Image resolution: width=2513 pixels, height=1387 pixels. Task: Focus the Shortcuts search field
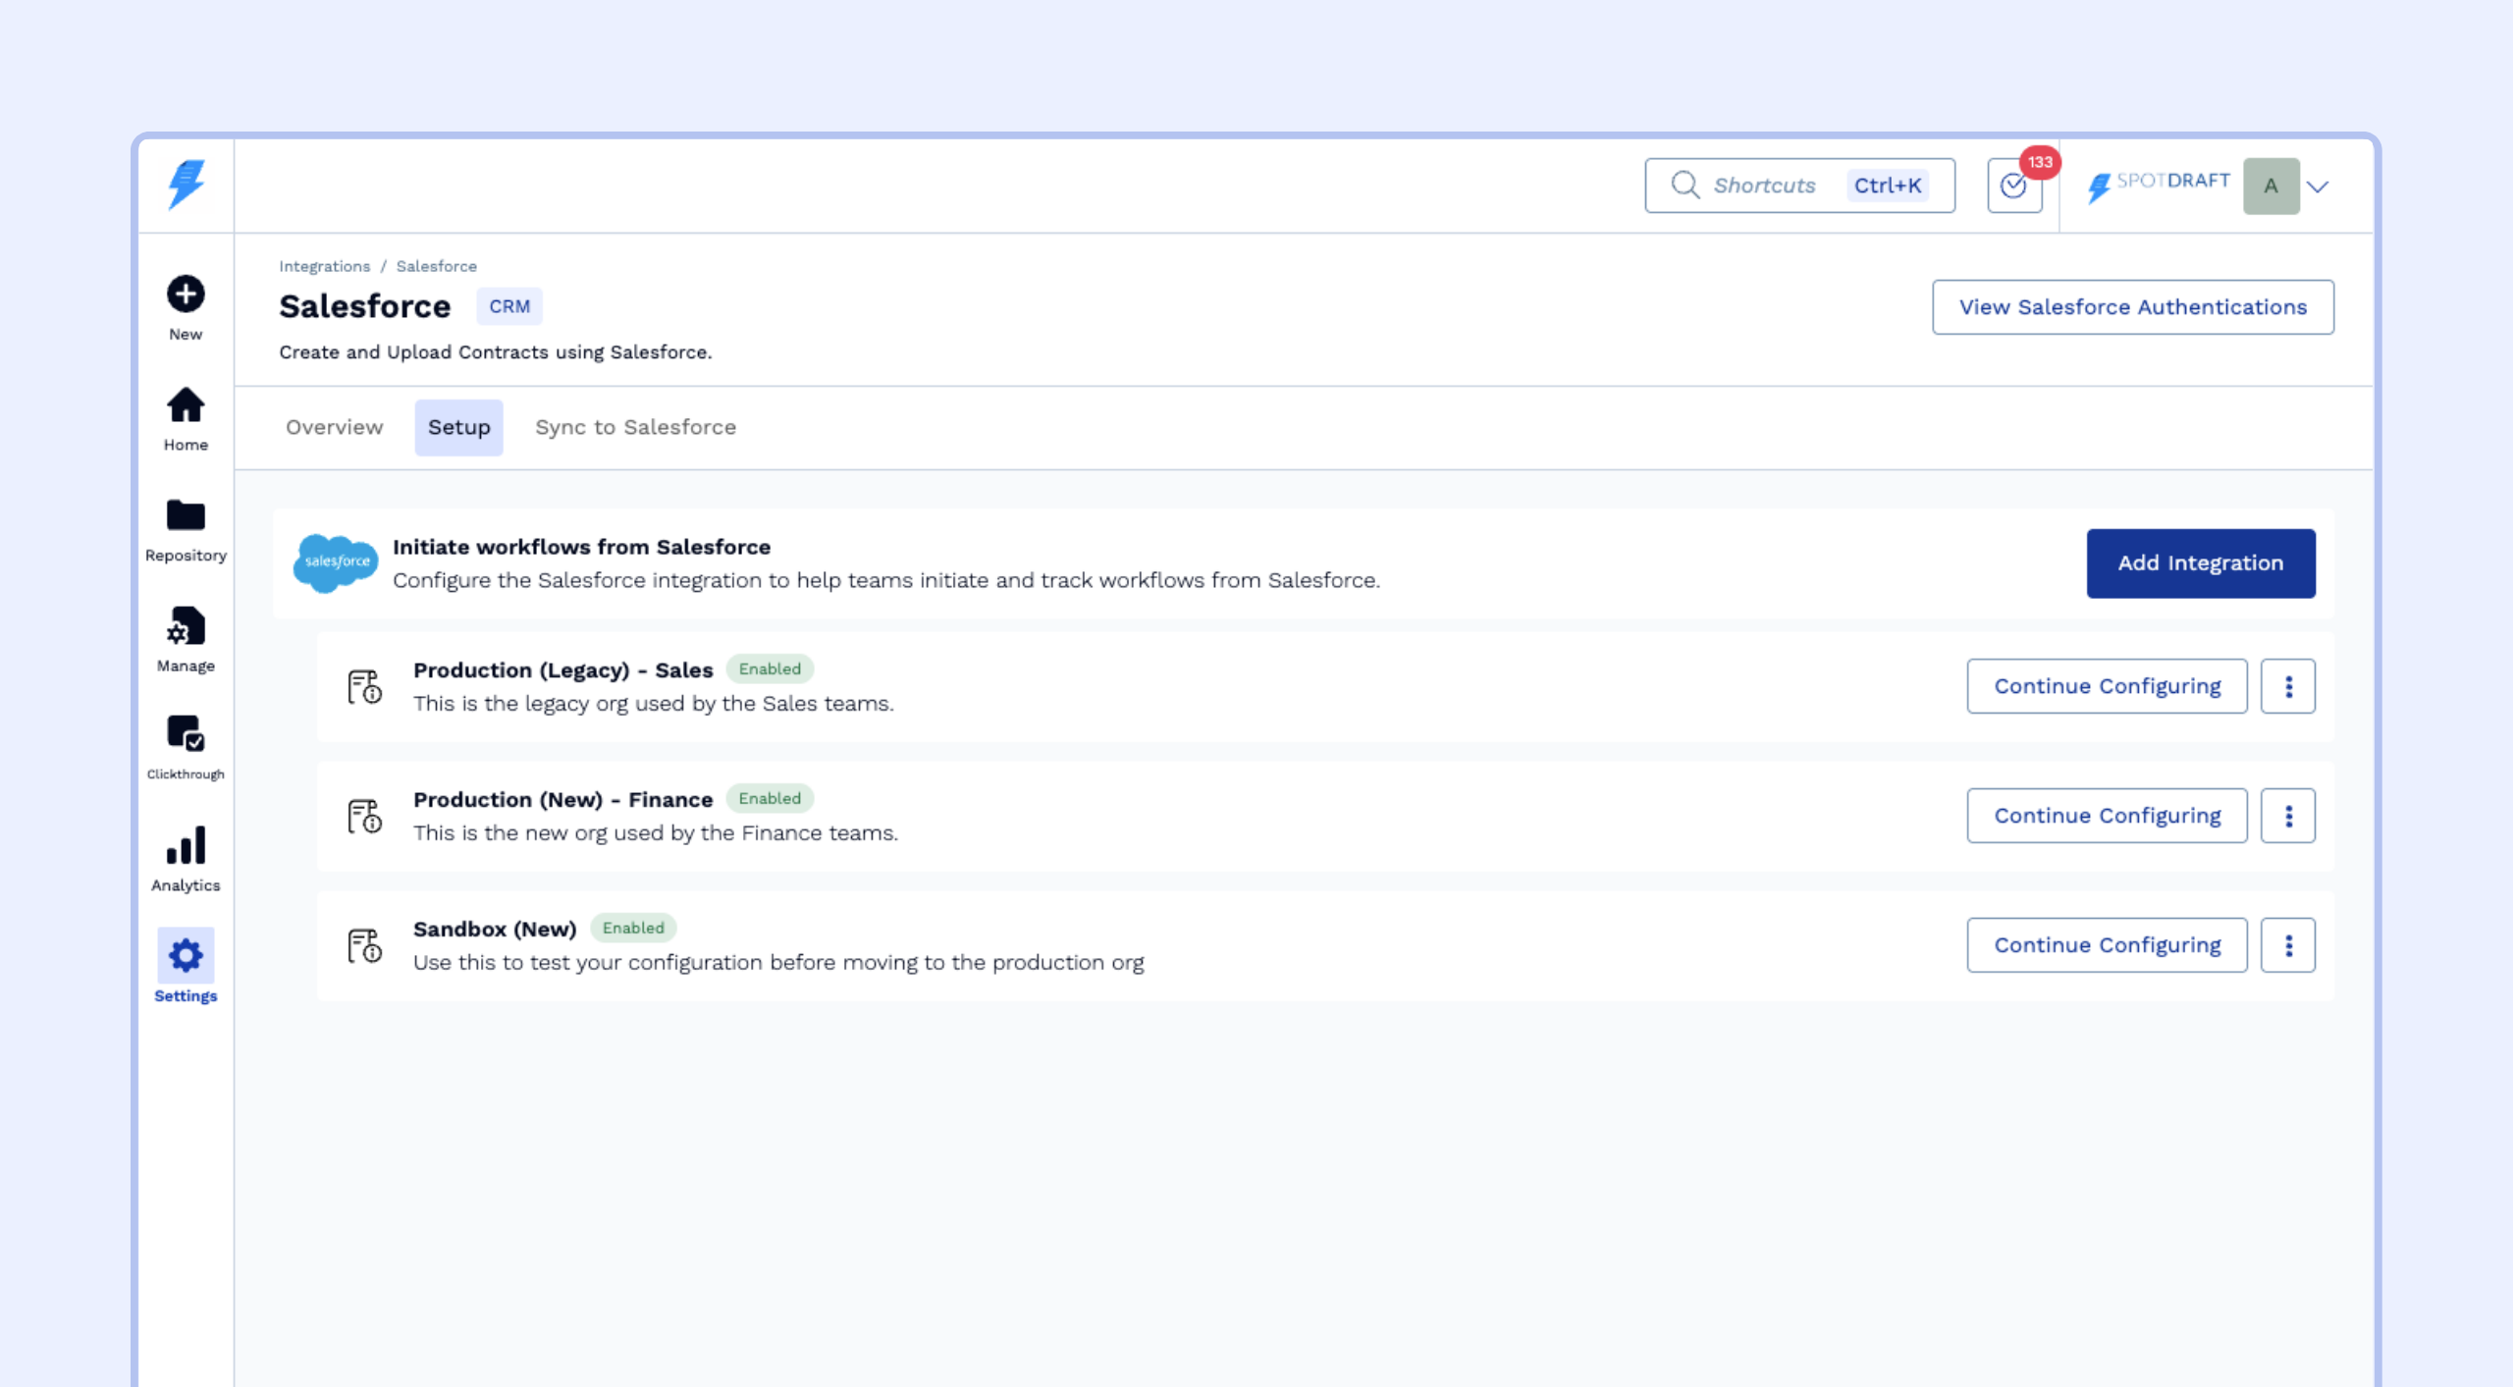(1799, 186)
